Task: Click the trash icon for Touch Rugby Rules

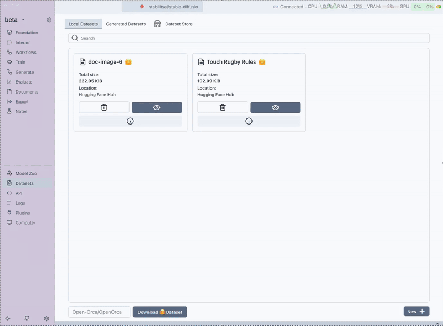Action: point(223,107)
